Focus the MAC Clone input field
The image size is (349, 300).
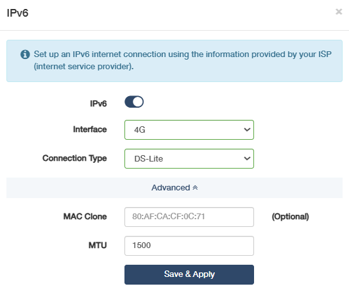pos(189,217)
